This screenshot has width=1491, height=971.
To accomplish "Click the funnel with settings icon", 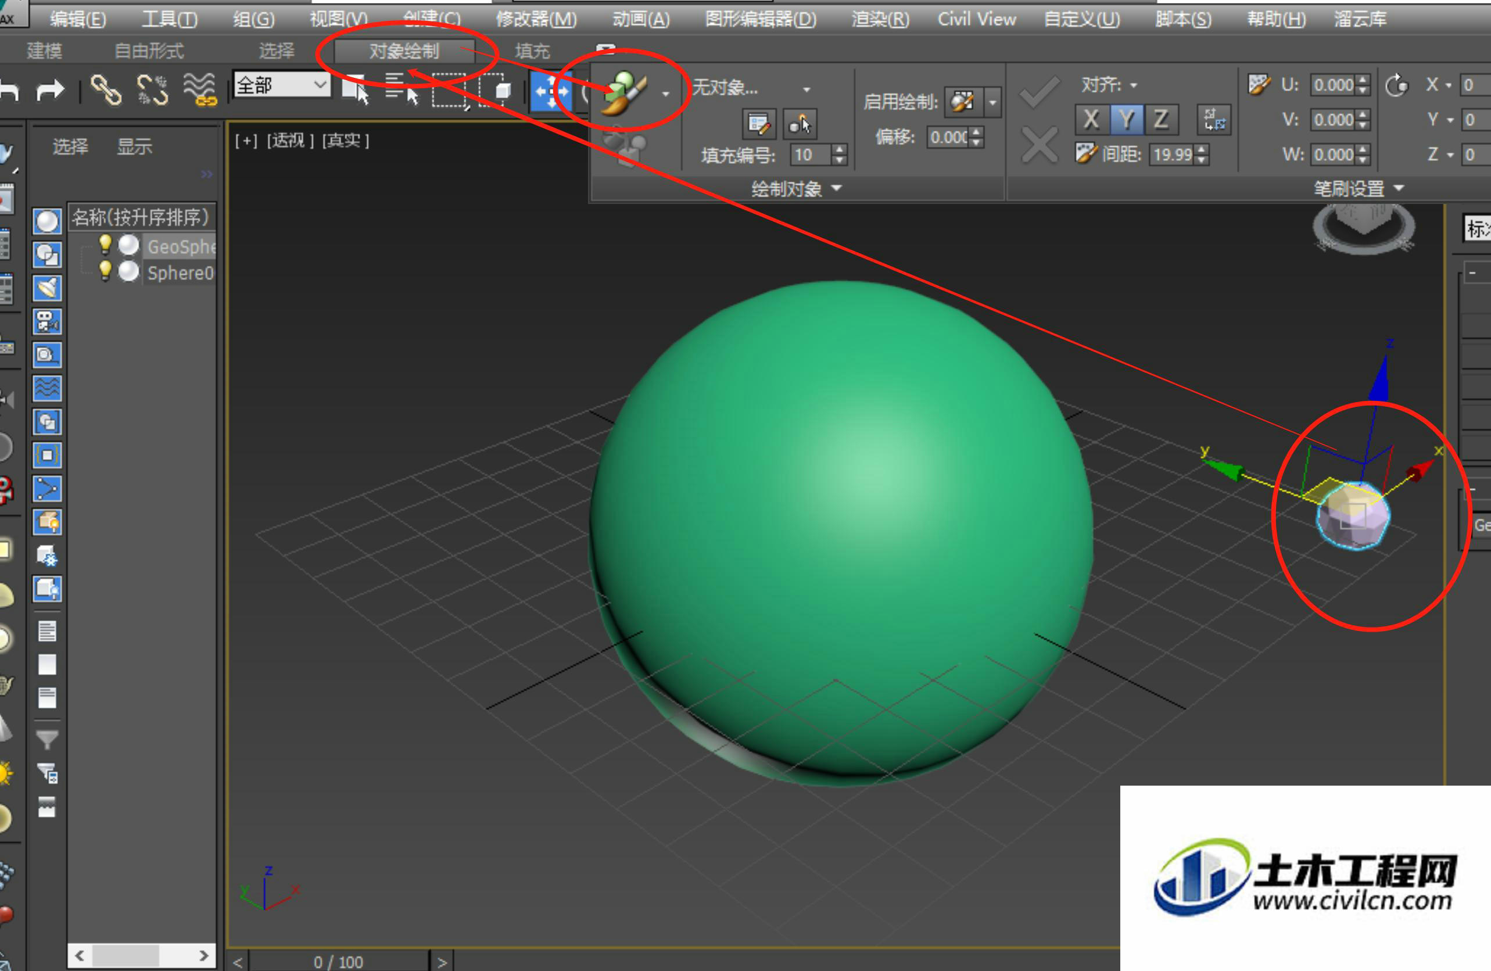I will coord(48,773).
